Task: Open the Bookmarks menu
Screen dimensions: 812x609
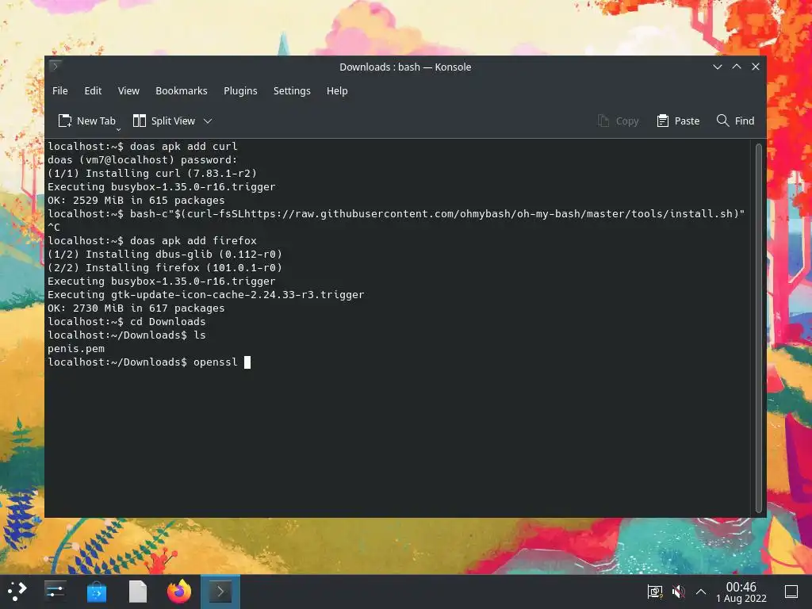Action: pos(182,90)
